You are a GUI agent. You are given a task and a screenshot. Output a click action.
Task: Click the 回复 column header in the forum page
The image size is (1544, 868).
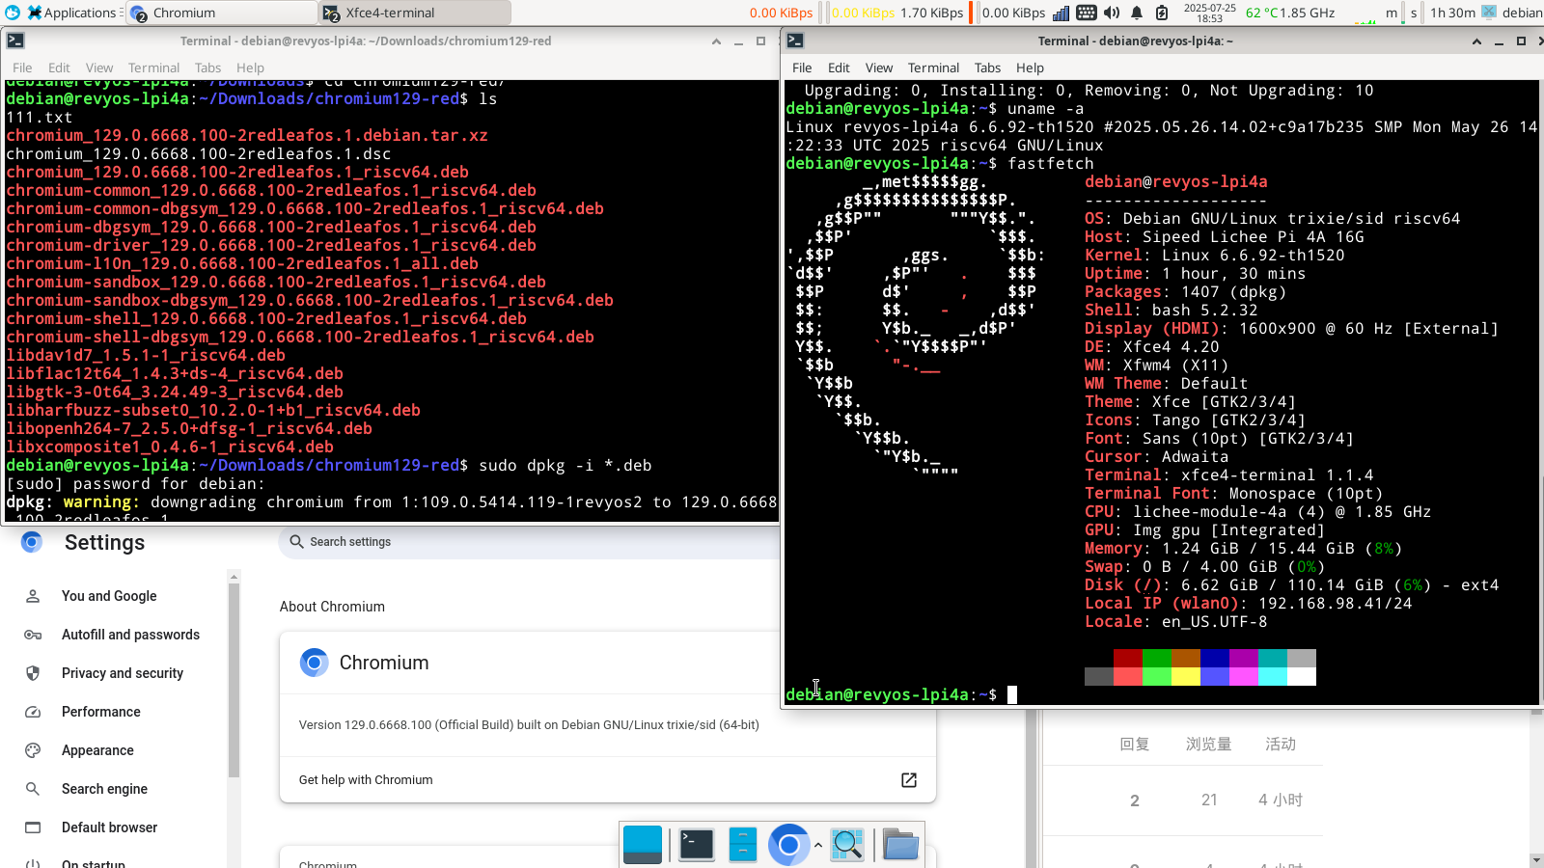[x=1134, y=745]
